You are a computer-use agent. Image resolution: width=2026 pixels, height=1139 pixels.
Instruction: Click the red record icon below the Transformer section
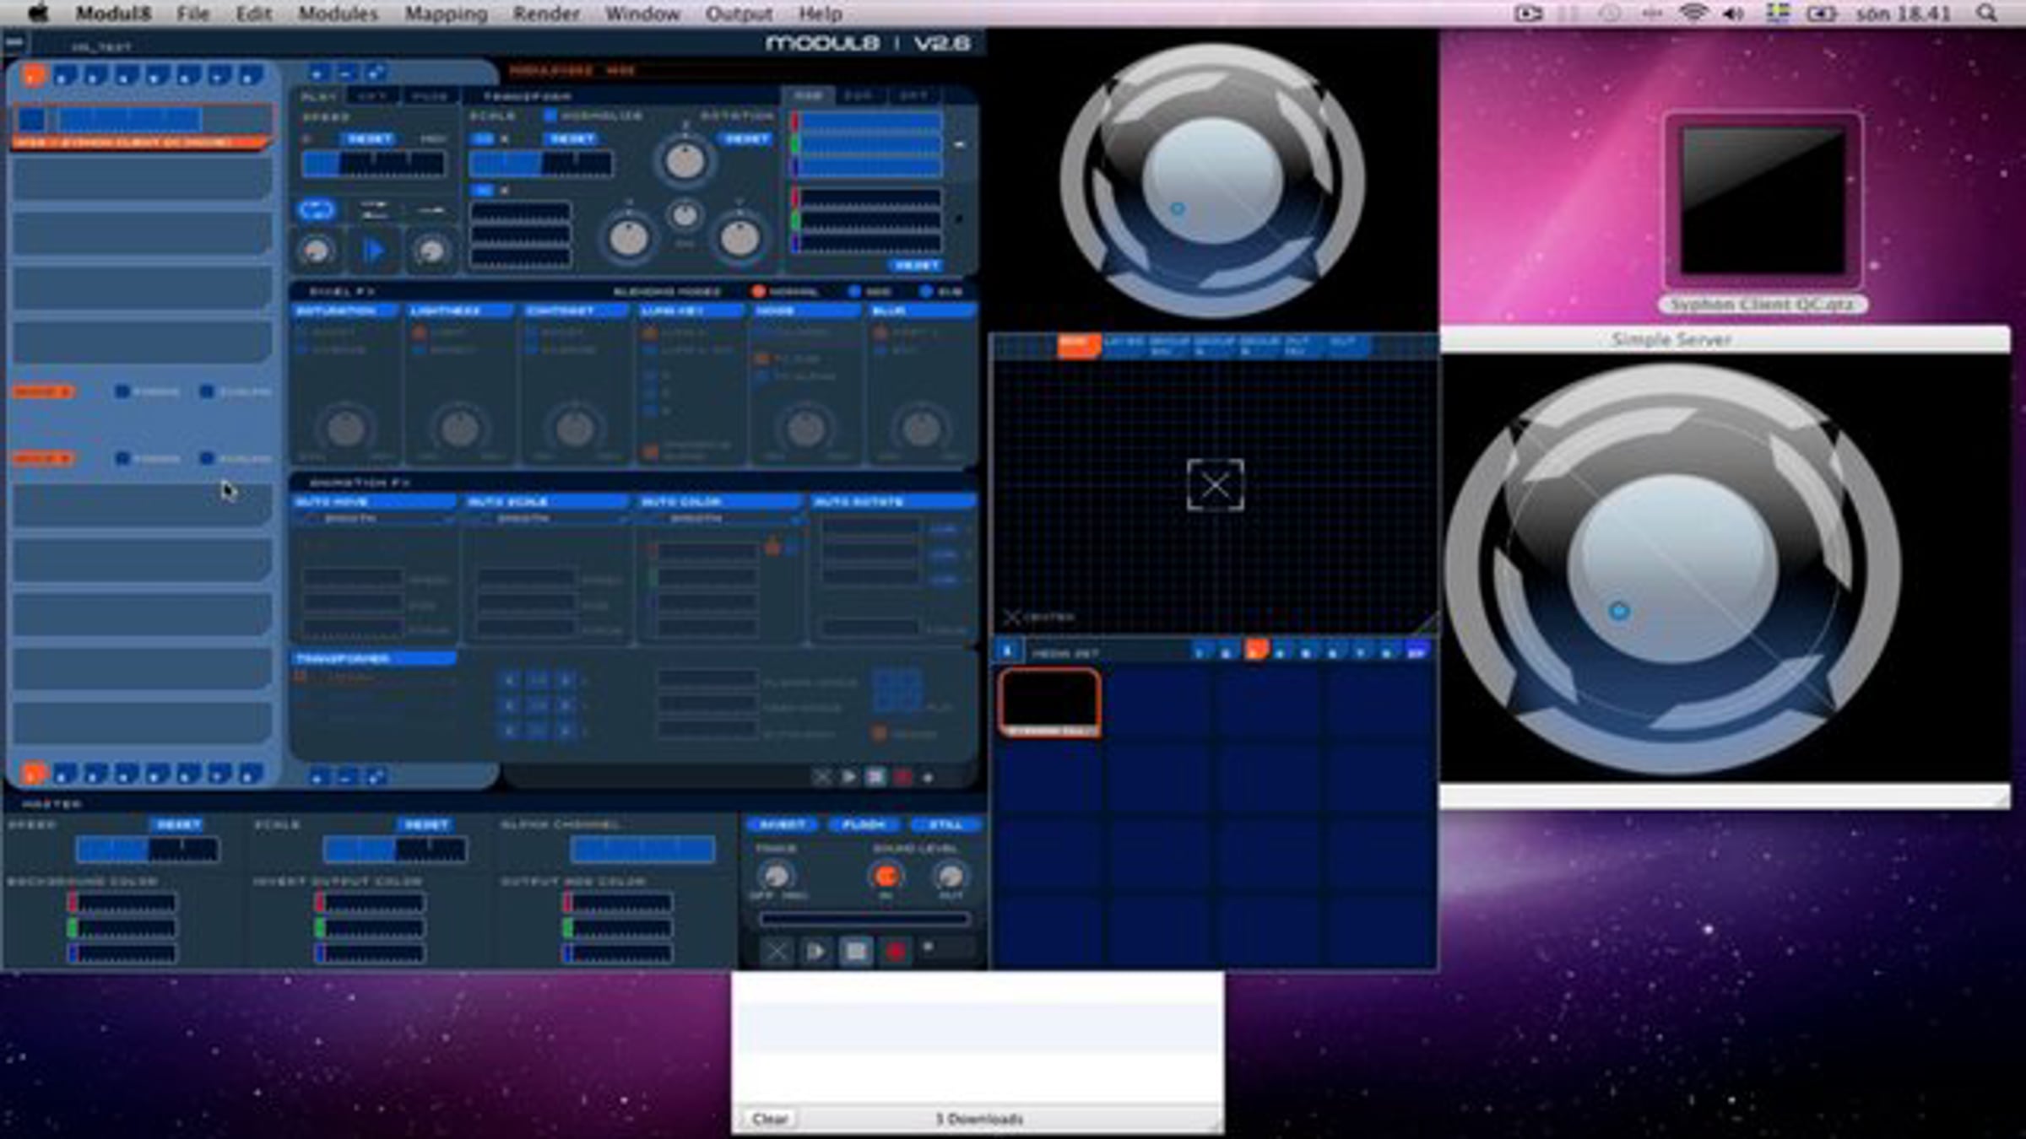[902, 777]
